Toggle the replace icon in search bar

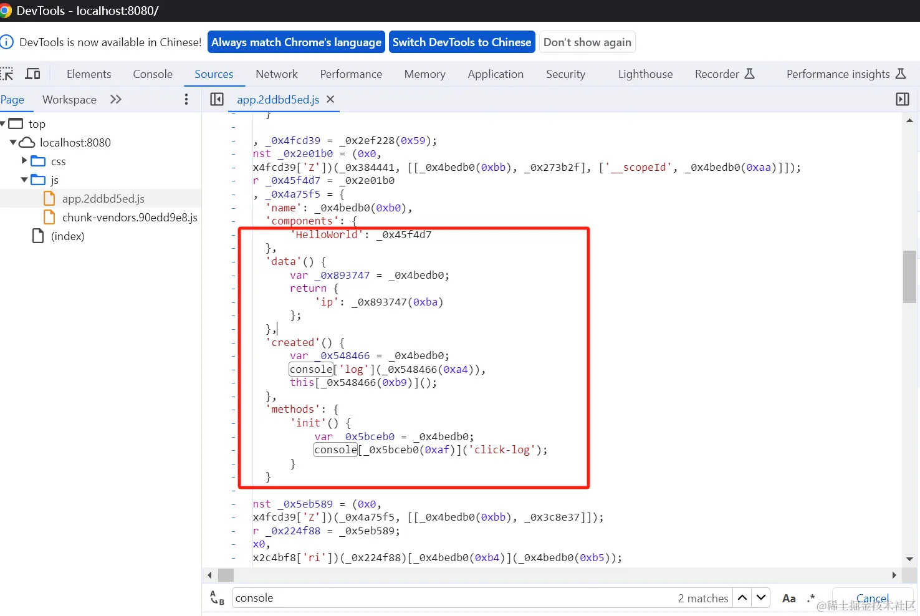coord(217,598)
